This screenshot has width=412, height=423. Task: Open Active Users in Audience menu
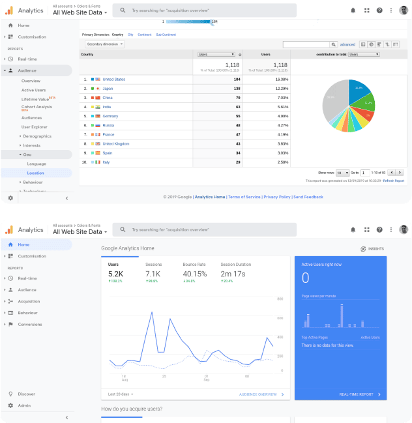(x=33, y=90)
